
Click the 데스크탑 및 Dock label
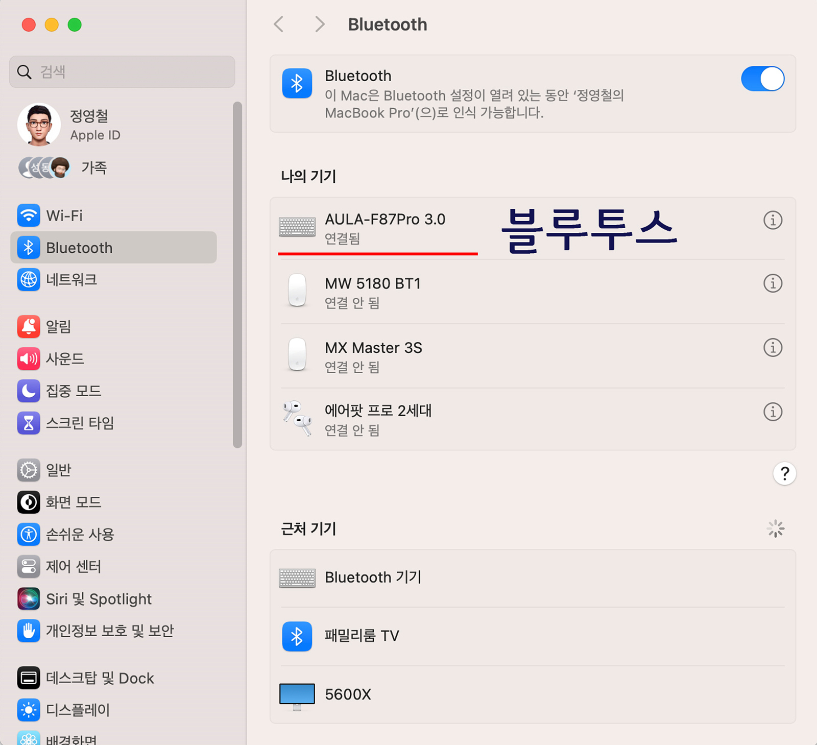100,678
